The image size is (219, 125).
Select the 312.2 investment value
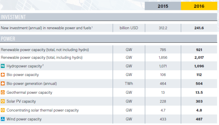(163, 28)
